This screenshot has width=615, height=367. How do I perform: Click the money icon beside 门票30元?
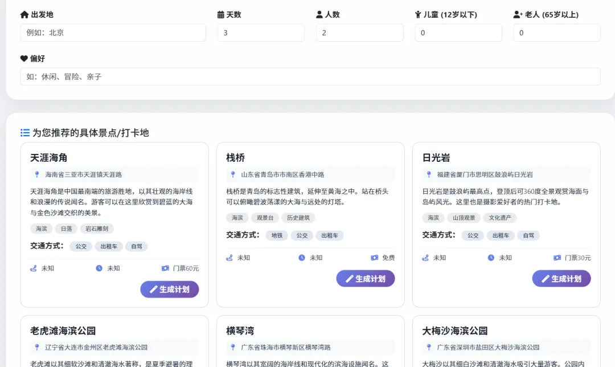[557, 258]
